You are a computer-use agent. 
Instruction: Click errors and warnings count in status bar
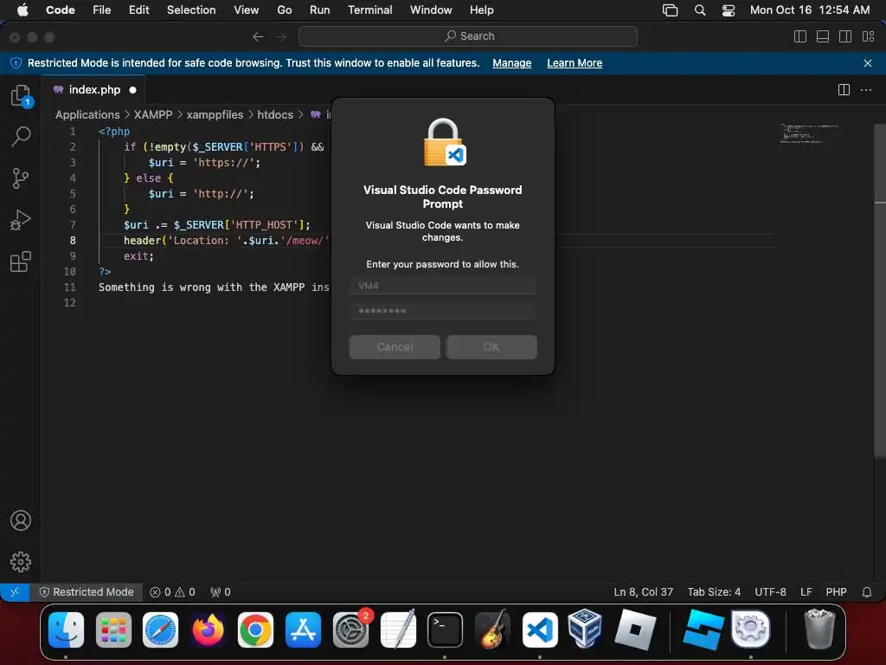point(172,592)
